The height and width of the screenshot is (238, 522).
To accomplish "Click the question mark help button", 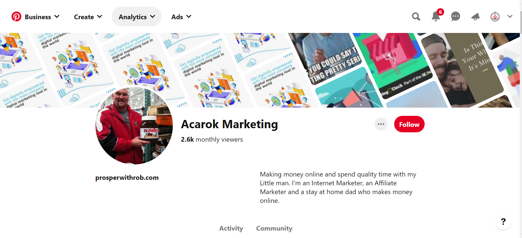I will 503,222.
